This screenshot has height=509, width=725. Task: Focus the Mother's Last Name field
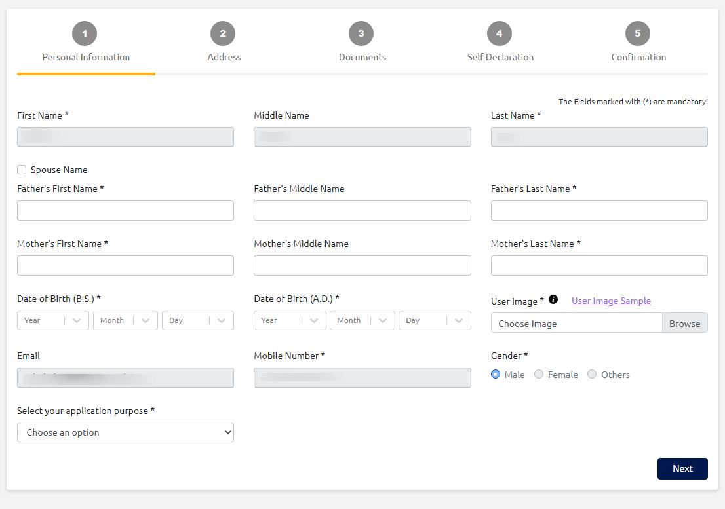click(x=599, y=265)
